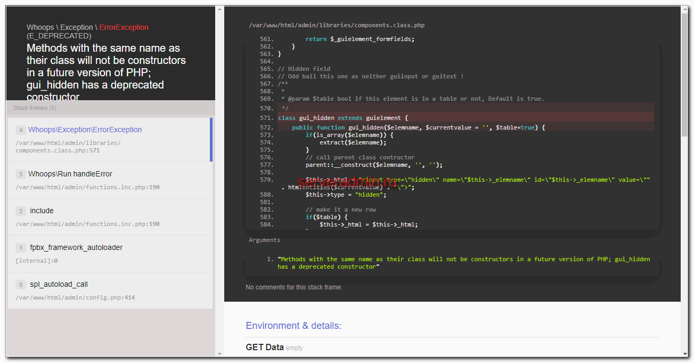Click the components.class.php file path above code

(337, 25)
